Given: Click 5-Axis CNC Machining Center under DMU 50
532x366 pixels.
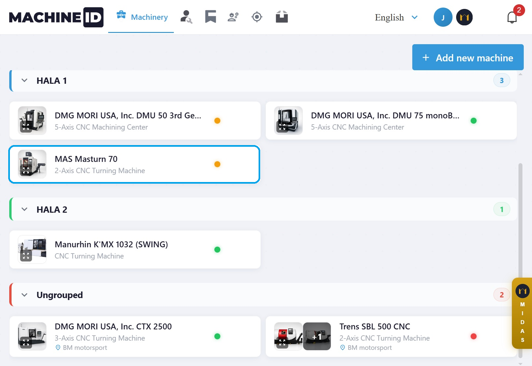Looking at the screenshot, I should [101, 127].
